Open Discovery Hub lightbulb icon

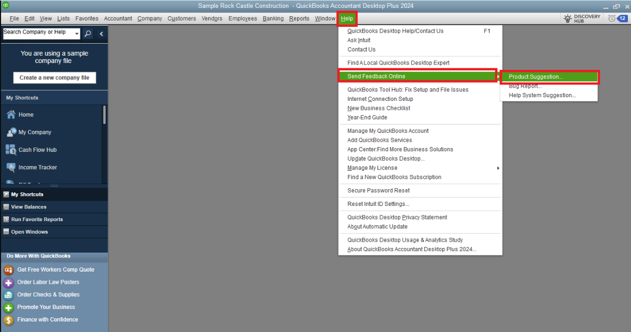click(x=568, y=18)
